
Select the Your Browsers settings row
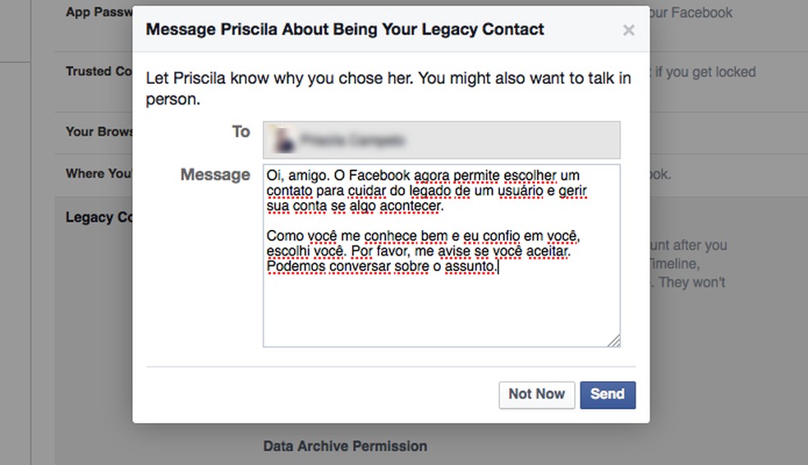99,131
